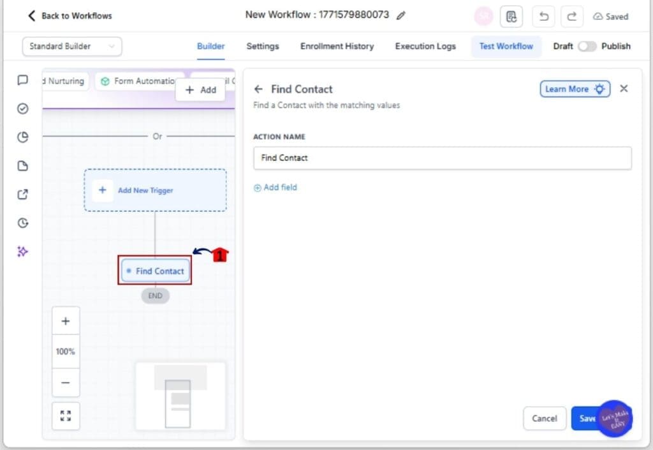This screenshot has width=653, height=450.
Task: Click the purple AI sparkle icon in sidebar
Action: [22, 251]
